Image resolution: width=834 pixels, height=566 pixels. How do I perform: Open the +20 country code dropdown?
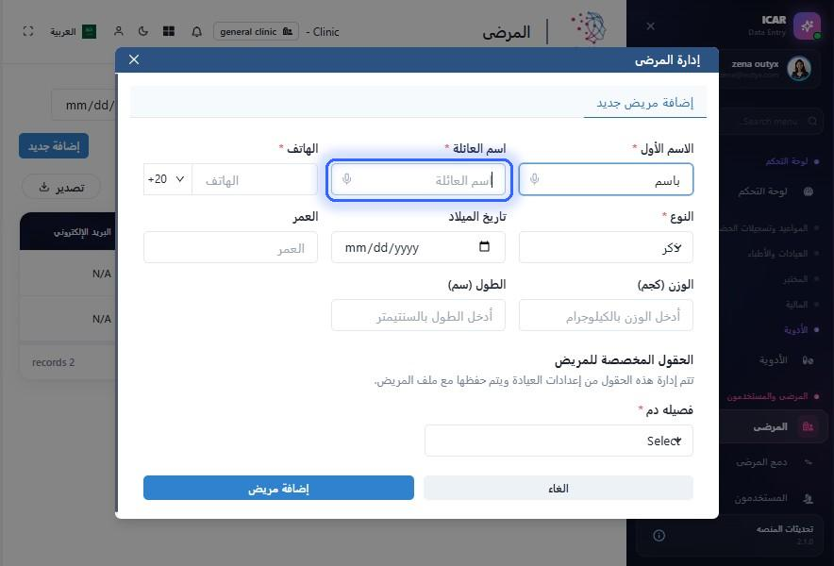click(x=168, y=179)
